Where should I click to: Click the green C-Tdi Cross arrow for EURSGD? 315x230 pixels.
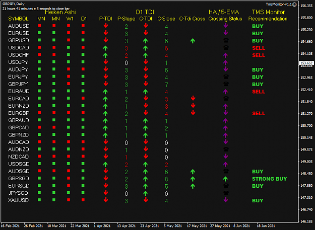[193, 186]
